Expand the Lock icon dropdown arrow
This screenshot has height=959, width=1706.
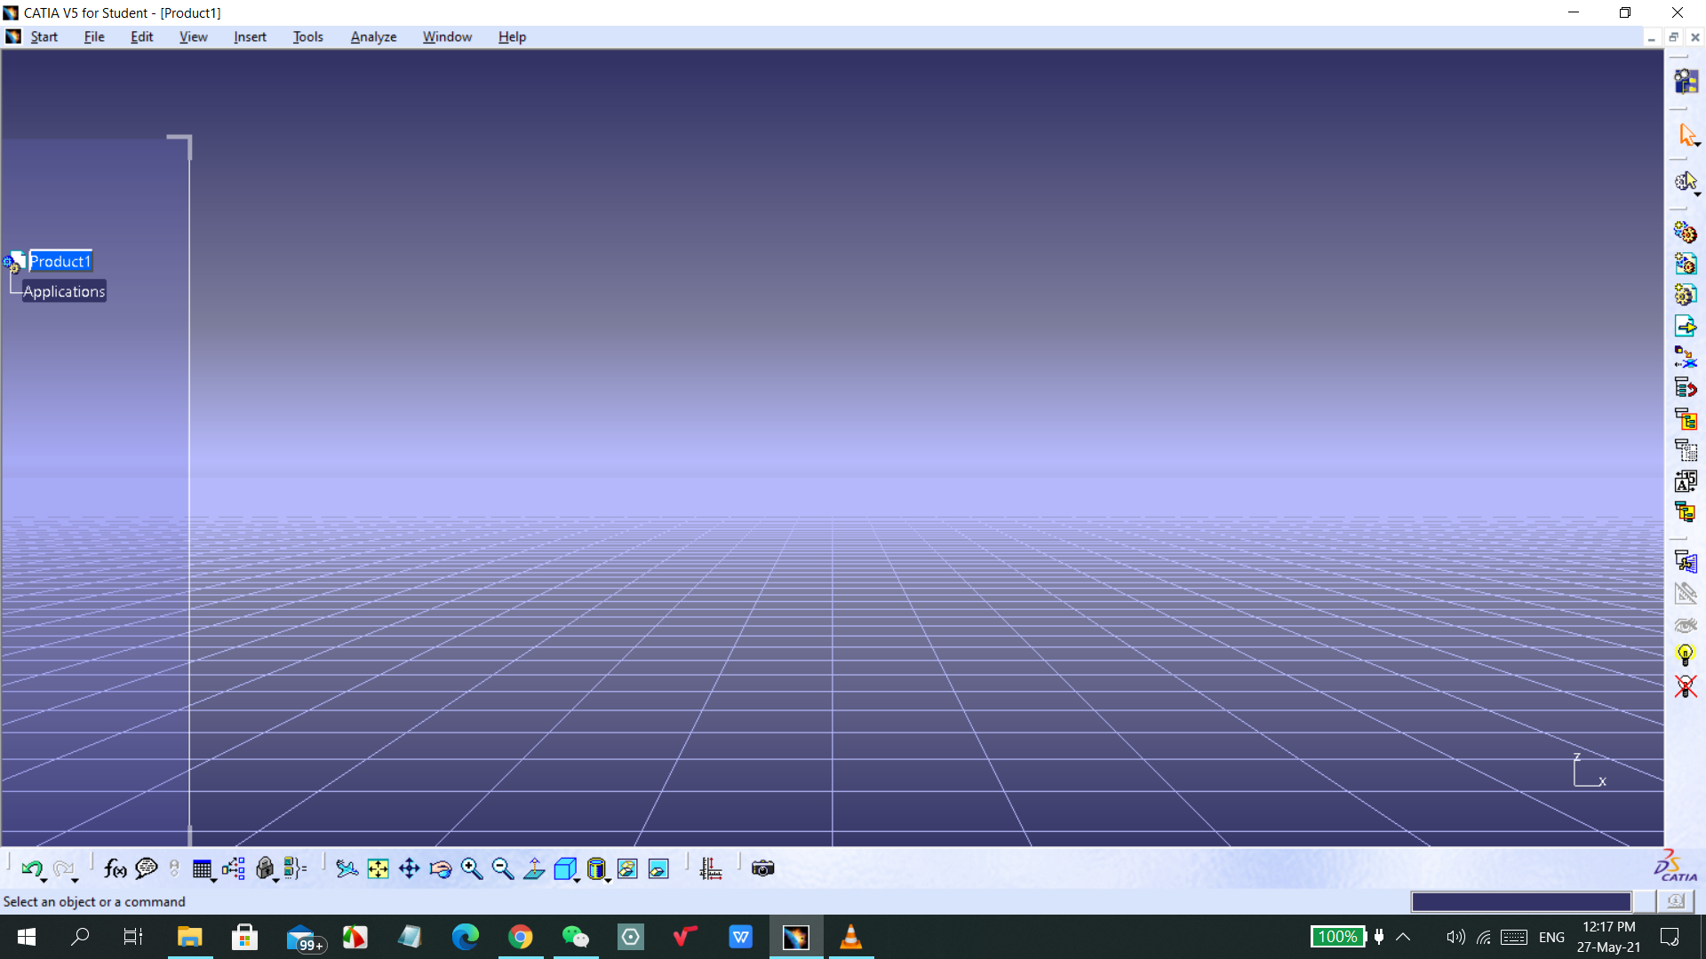[x=276, y=880]
